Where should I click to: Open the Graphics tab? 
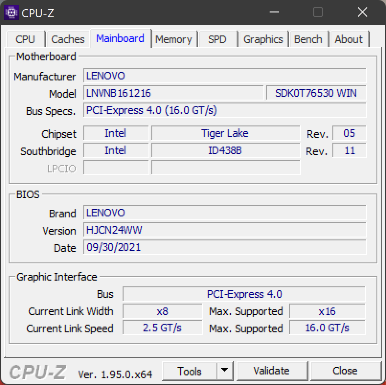263,39
